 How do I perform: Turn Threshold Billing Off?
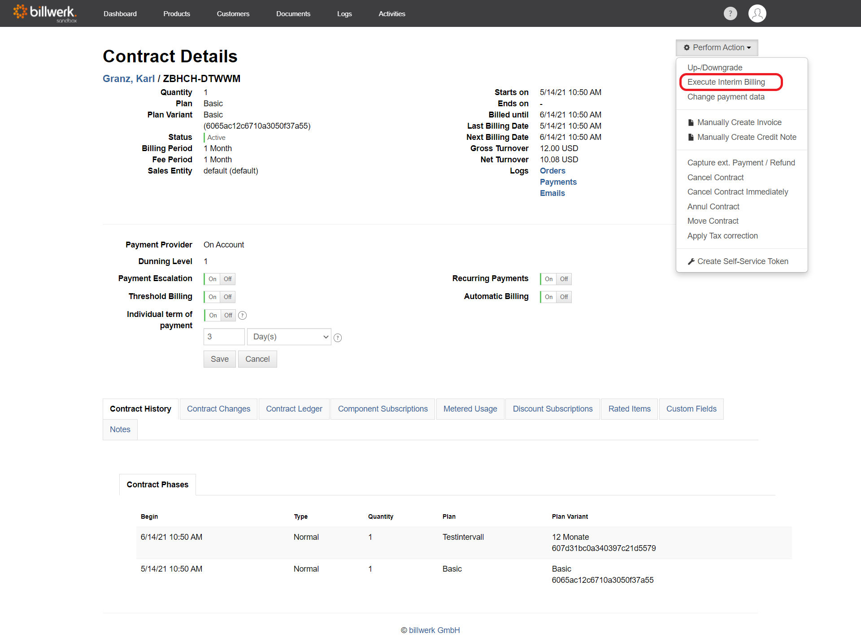pos(228,297)
